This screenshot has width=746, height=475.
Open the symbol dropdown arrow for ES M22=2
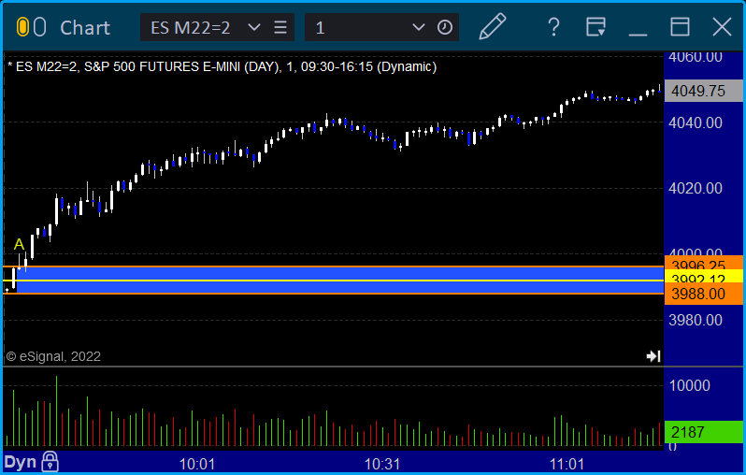click(254, 27)
